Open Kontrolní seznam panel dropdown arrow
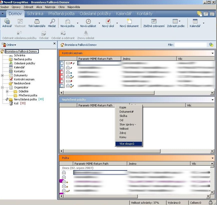217x205 pixels. pos(212,53)
